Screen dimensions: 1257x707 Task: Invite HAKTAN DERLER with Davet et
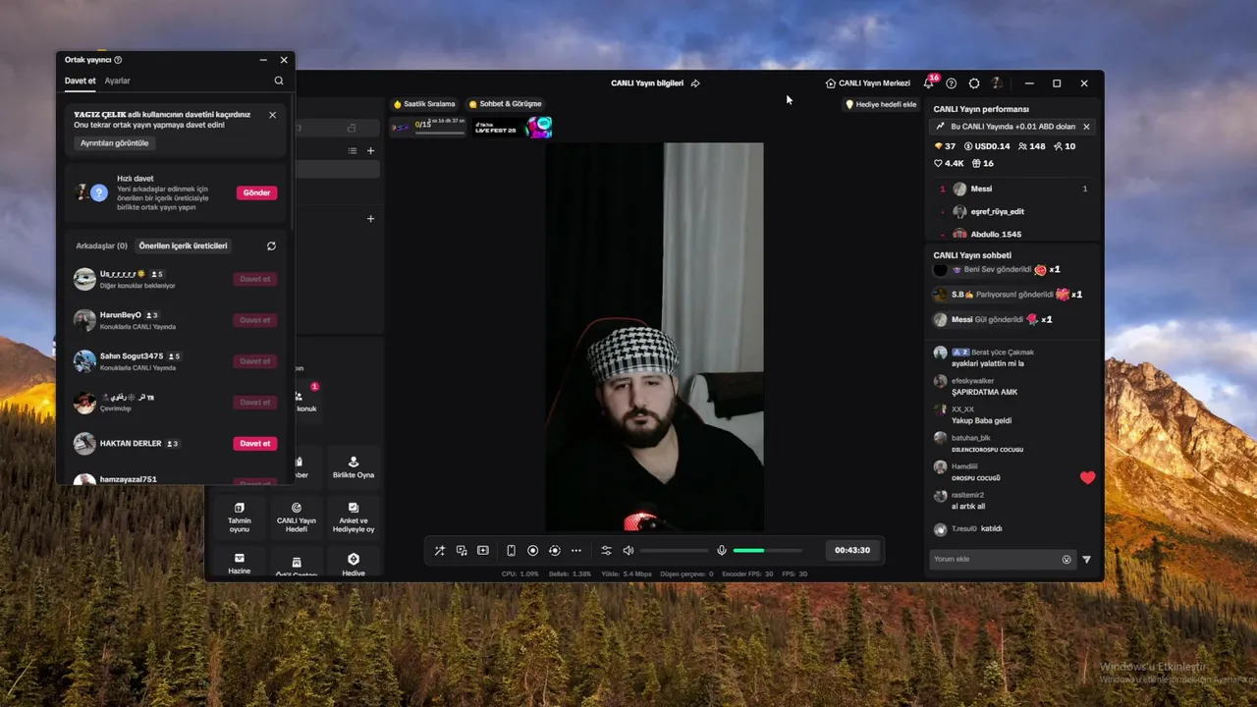tap(254, 444)
